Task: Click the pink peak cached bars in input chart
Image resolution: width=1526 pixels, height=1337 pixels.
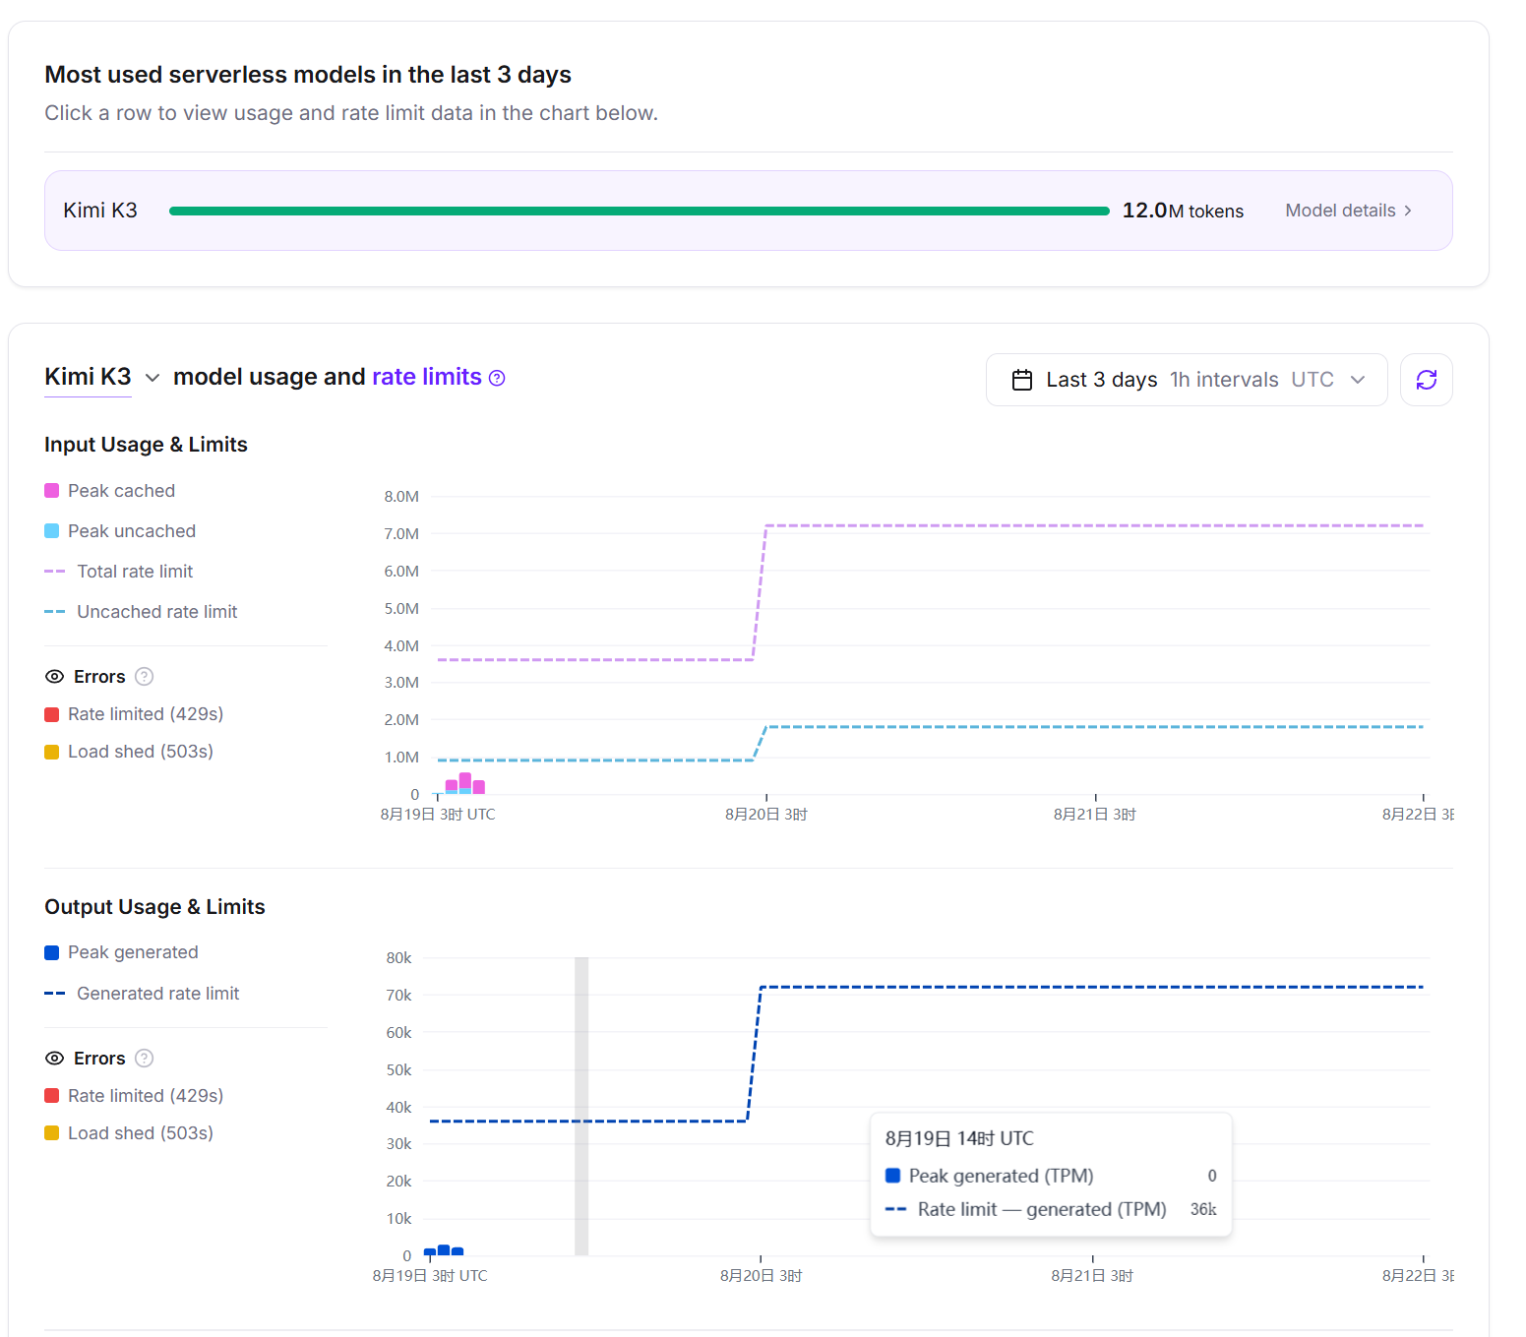Action: (x=465, y=783)
